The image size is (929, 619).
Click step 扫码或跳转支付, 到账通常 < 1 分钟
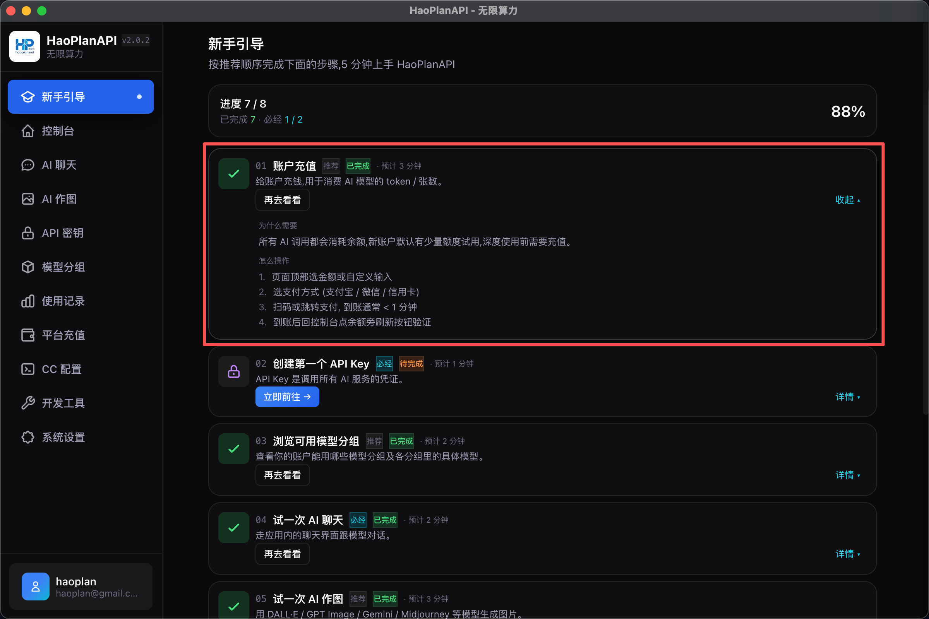pos(338,307)
